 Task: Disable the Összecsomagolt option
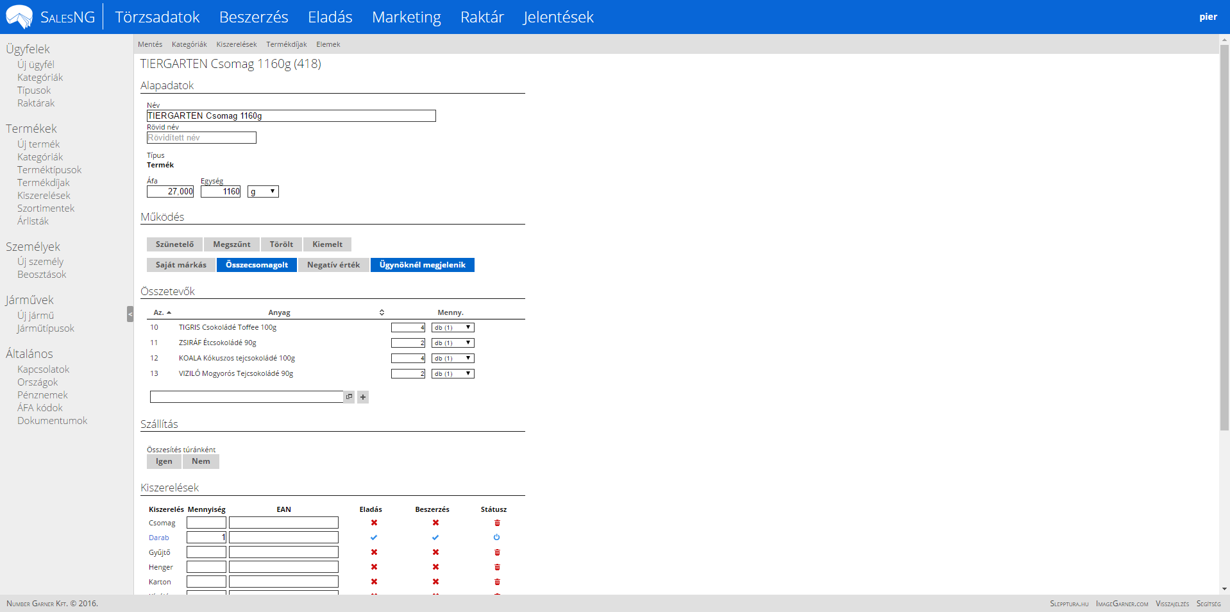point(257,265)
